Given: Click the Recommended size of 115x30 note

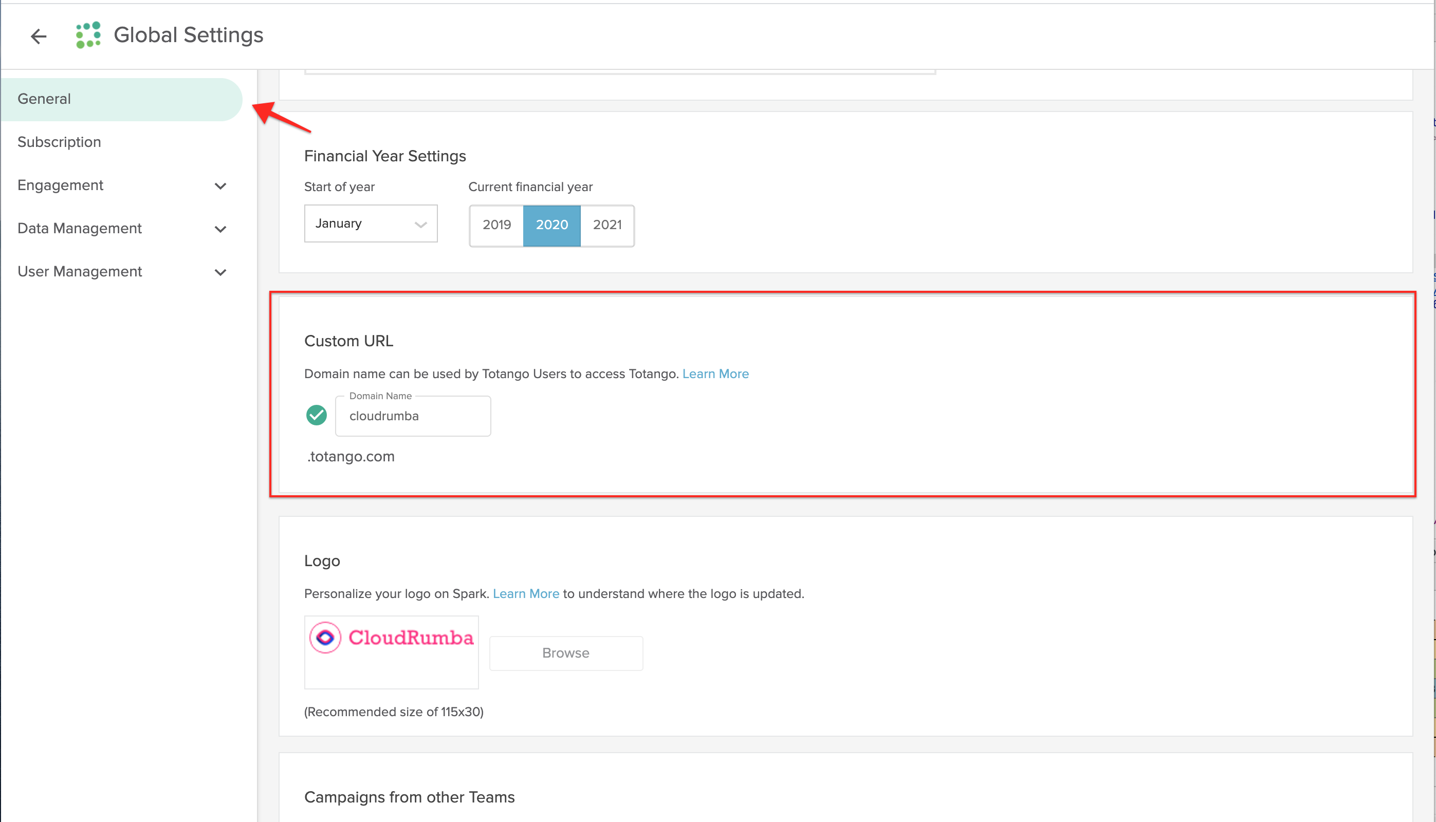Looking at the screenshot, I should coord(394,712).
